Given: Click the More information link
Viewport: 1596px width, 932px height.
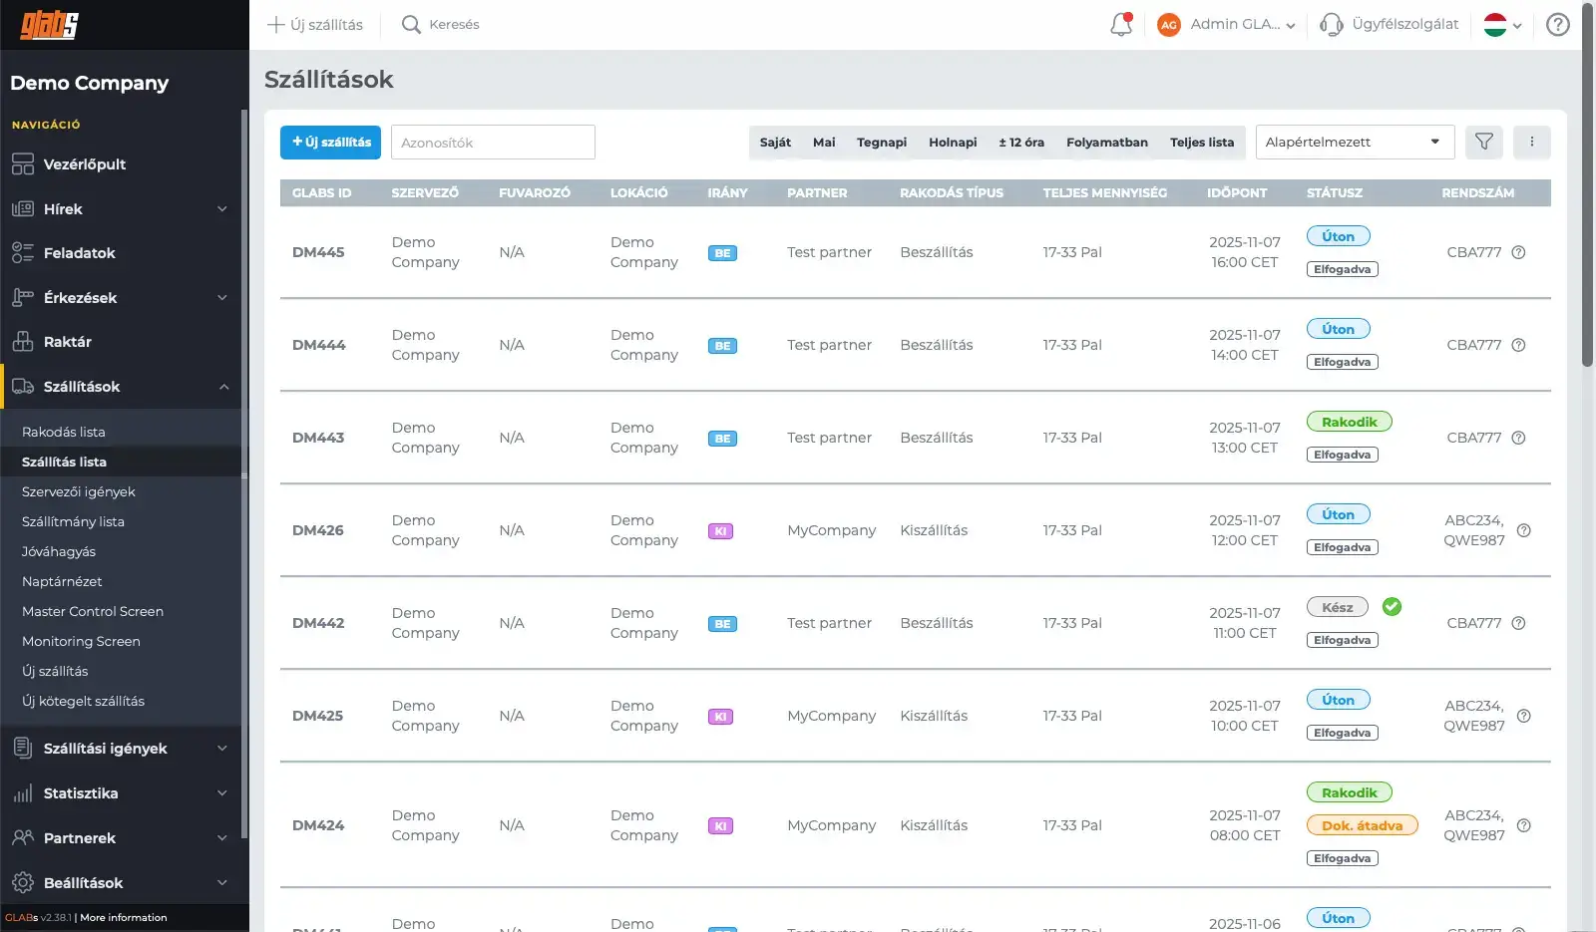Looking at the screenshot, I should click(x=124, y=918).
